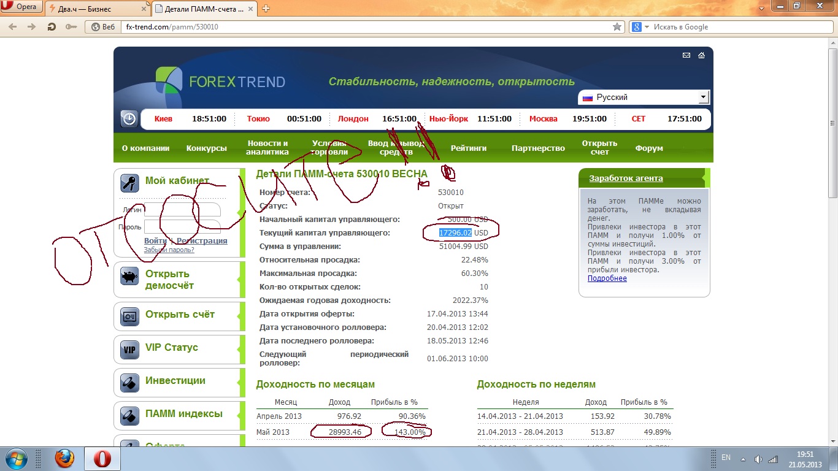The image size is (838, 471).
Task: Open the Opera main menu button
Action: (21, 7)
